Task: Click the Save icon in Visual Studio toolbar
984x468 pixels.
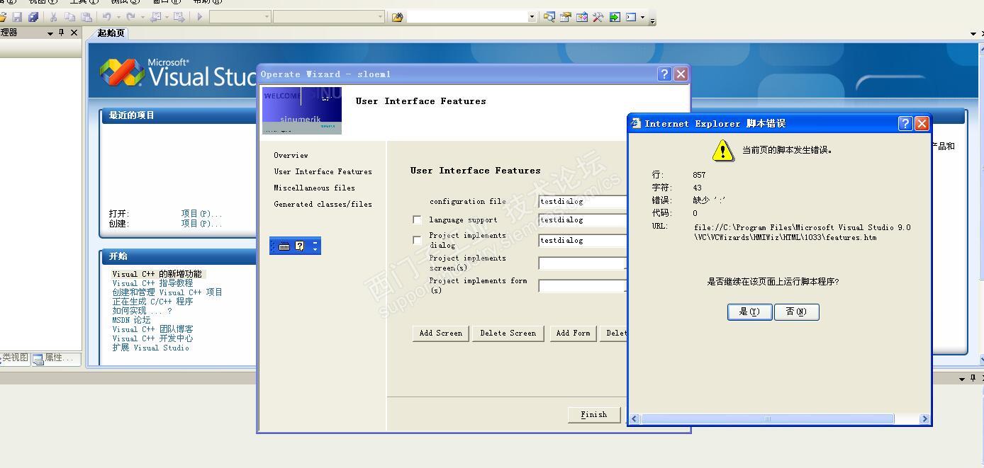Action: click(x=17, y=17)
